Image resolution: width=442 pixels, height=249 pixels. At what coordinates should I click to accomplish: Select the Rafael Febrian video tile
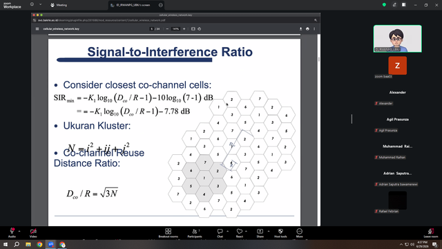398,201
